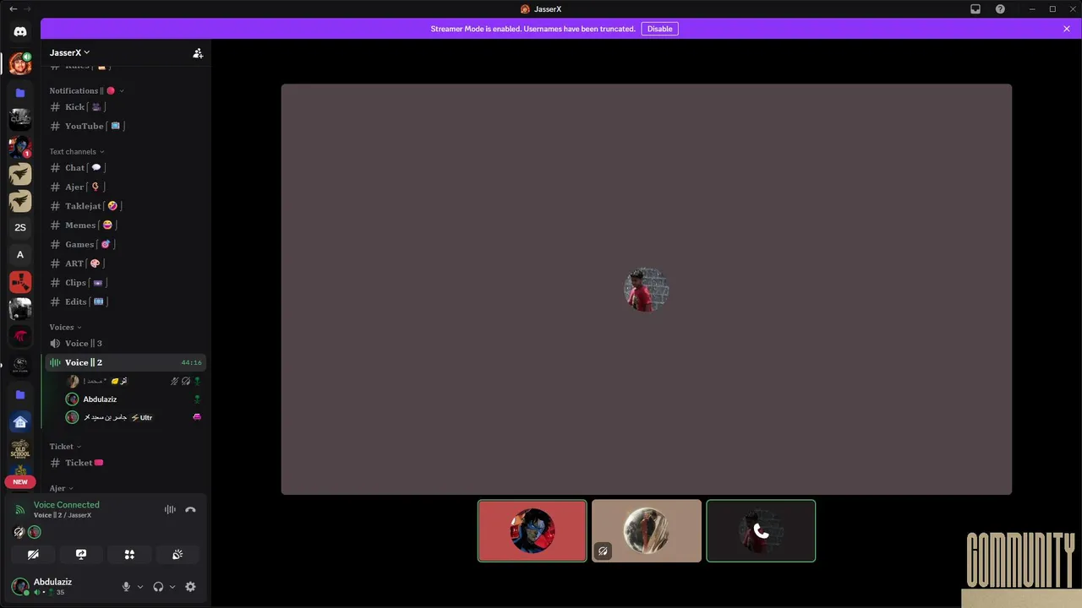The width and height of the screenshot is (1082, 608).
Task: Disconnect from voice using hang-up icon
Action: pos(190,510)
